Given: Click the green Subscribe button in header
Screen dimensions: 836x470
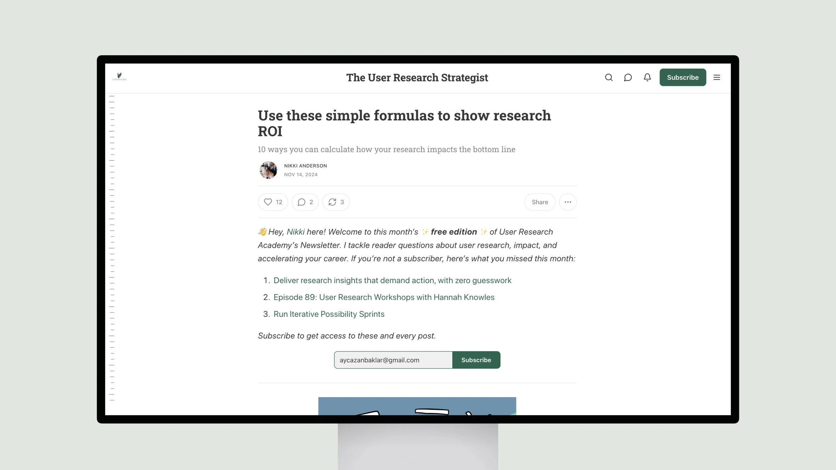Looking at the screenshot, I should (683, 78).
